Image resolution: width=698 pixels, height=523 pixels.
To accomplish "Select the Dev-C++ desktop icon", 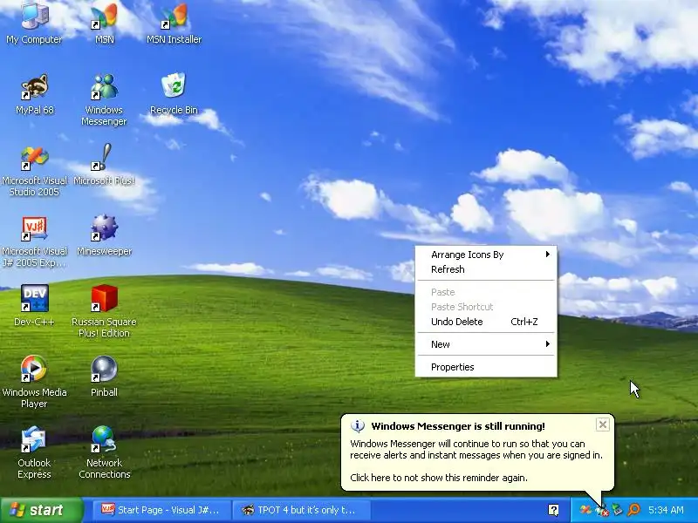I will [x=34, y=306].
